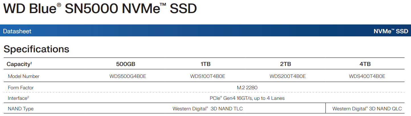
Task: Click the Form Factor row label
Action: pos(21,88)
